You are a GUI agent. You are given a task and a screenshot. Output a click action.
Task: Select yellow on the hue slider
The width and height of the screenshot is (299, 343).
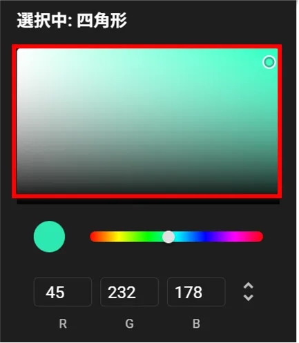[x=118, y=237]
